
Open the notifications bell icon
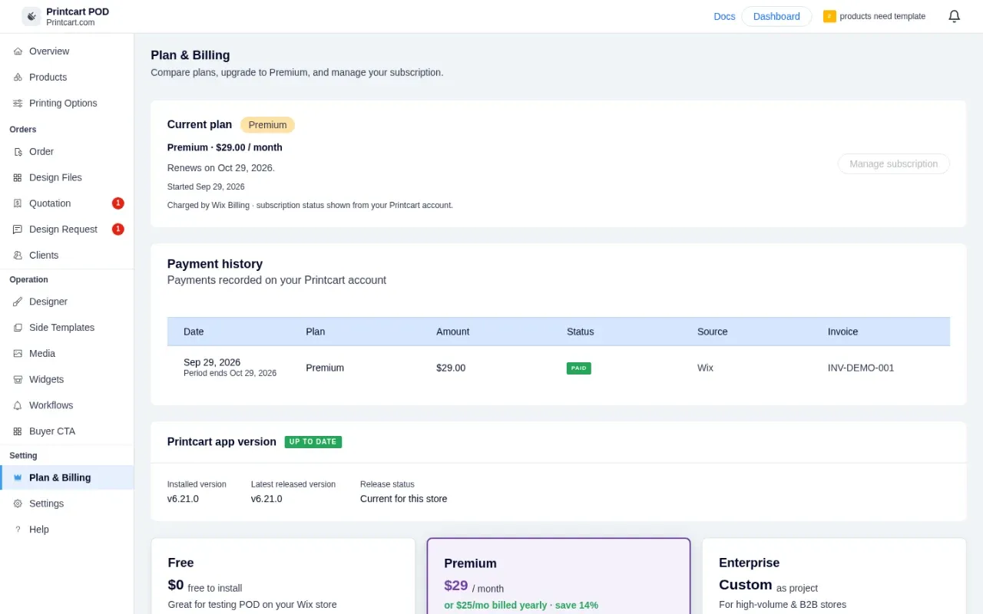(954, 16)
